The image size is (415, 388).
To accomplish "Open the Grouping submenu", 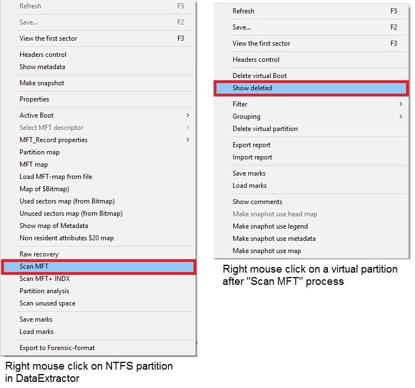I will (x=247, y=117).
